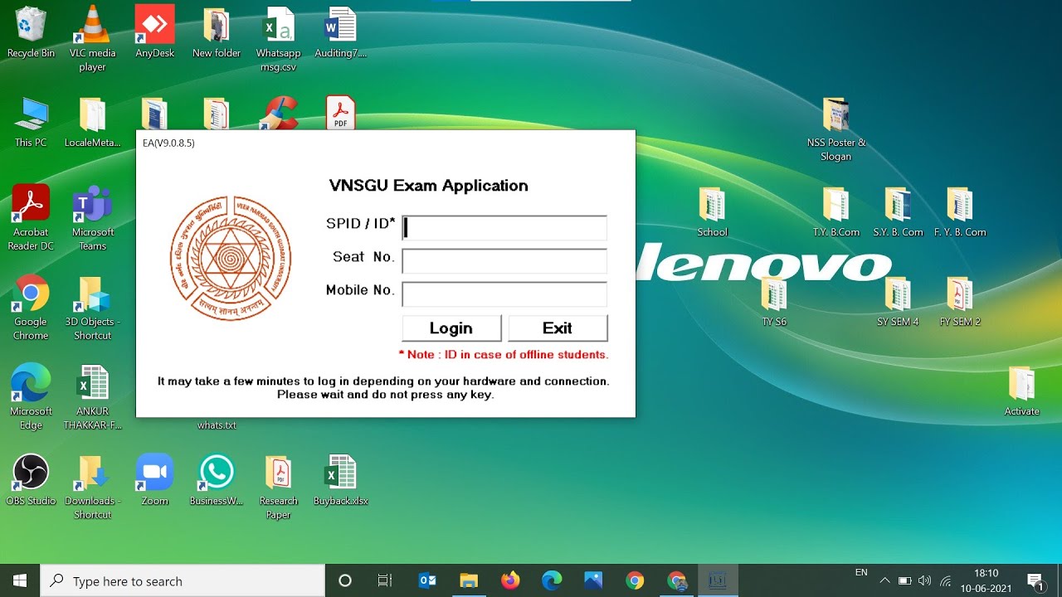Select the S.Y. B. Com folder icon
The height and width of the screenshot is (597, 1062).
click(x=898, y=211)
